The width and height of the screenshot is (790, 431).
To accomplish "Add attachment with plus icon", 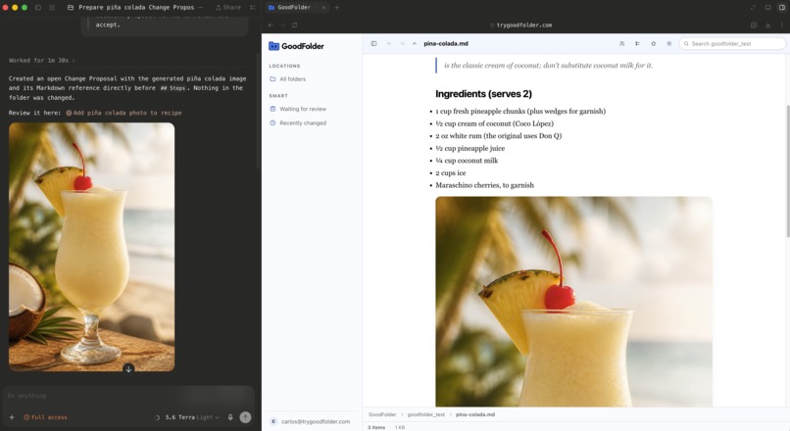I will pos(12,417).
